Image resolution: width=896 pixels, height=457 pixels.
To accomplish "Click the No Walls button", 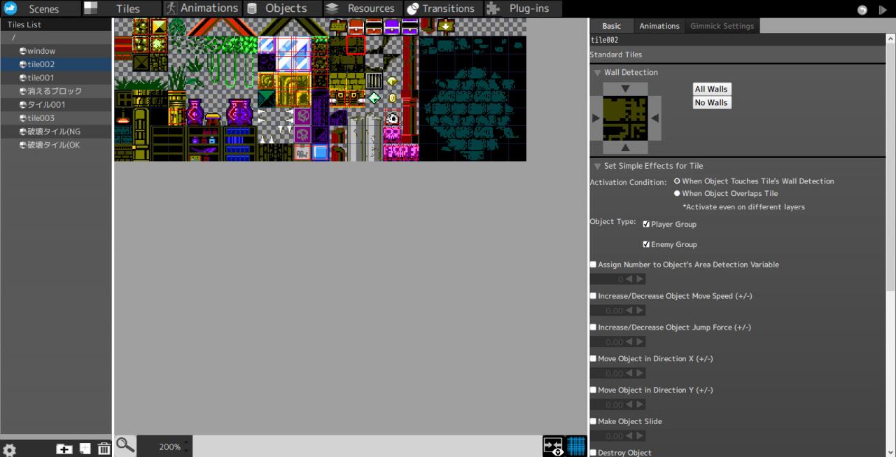I will 711,102.
